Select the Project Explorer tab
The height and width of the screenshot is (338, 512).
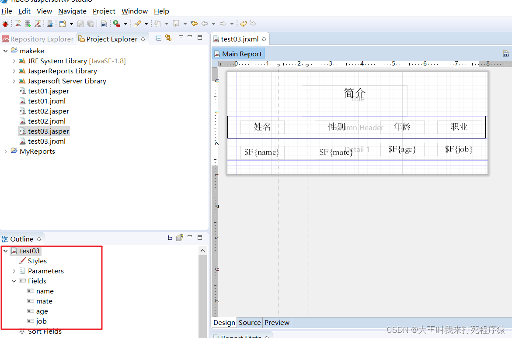111,39
